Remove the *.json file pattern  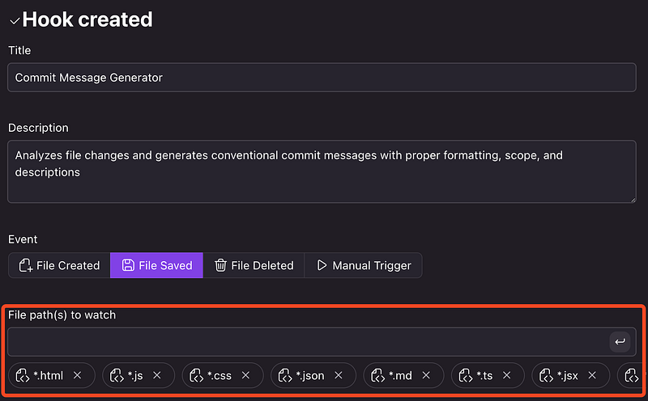[339, 375]
